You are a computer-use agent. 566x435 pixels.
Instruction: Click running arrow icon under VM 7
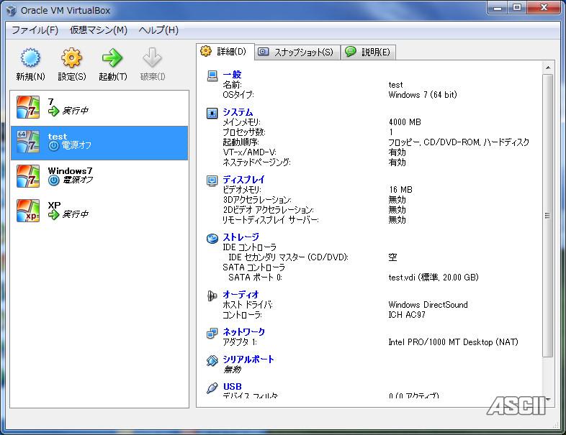click(54, 111)
